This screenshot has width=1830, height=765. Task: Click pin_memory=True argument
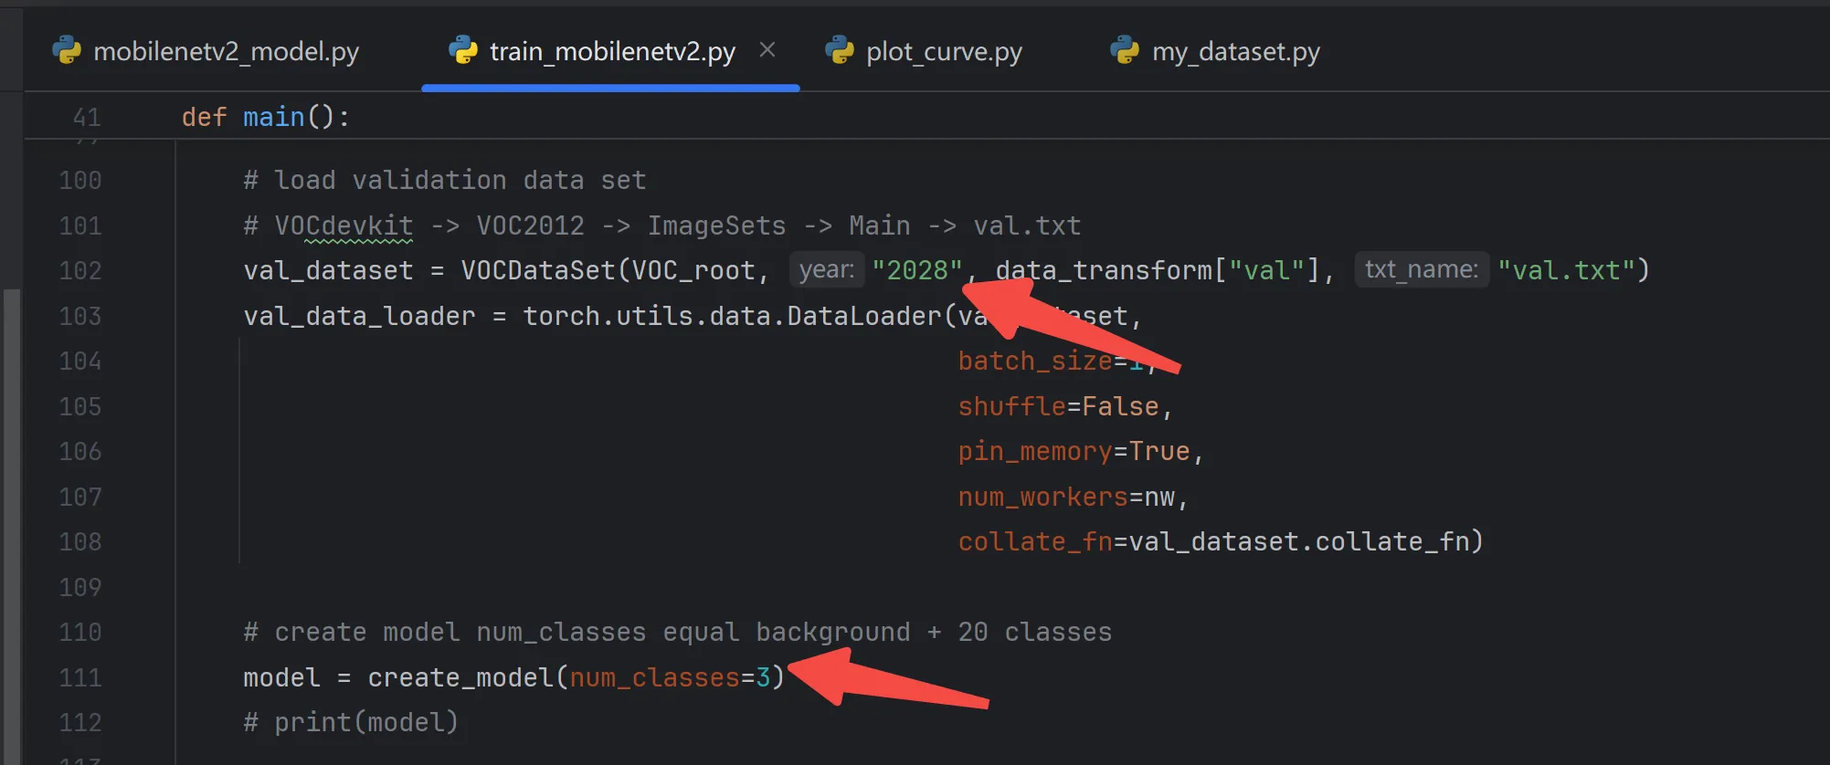[x=1074, y=452]
